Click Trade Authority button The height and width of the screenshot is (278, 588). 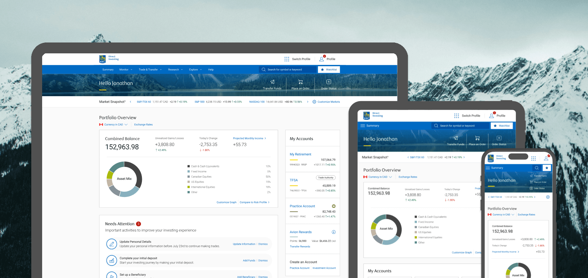click(x=326, y=178)
